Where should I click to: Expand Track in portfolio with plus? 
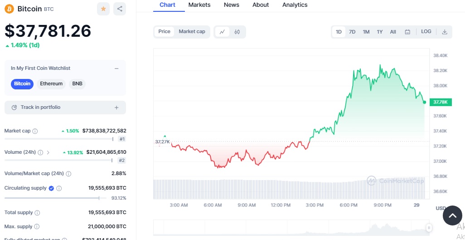116,108
